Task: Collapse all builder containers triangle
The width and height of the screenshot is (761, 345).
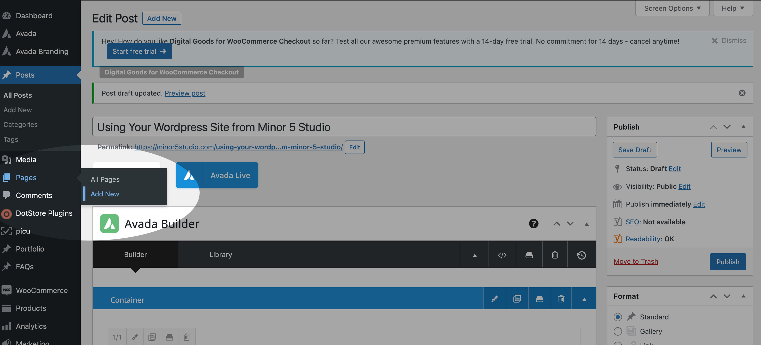Action: (474, 255)
